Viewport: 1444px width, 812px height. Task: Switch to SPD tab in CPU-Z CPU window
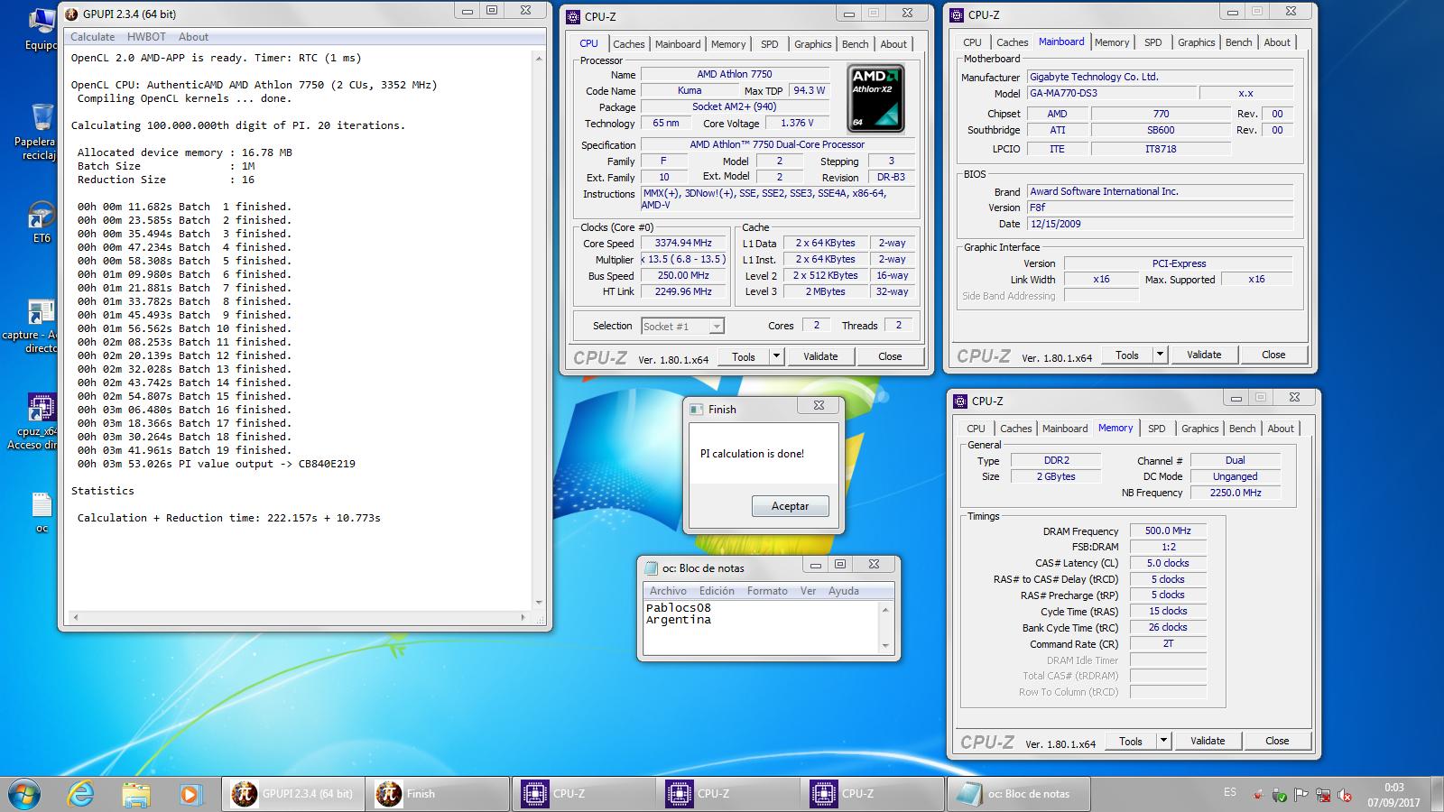pyautogui.click(x=769, y=44)
